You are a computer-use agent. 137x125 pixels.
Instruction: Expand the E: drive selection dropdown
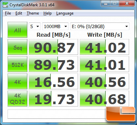tap(100, 26)
